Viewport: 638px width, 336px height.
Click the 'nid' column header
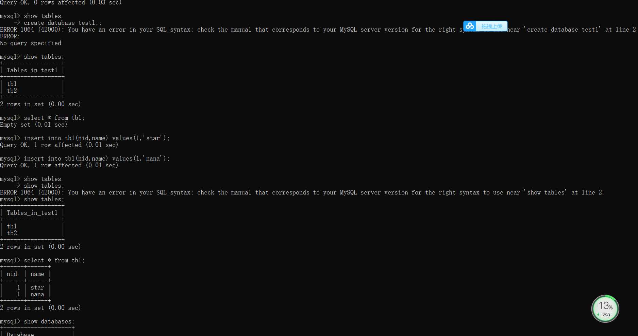pos(12,274)
